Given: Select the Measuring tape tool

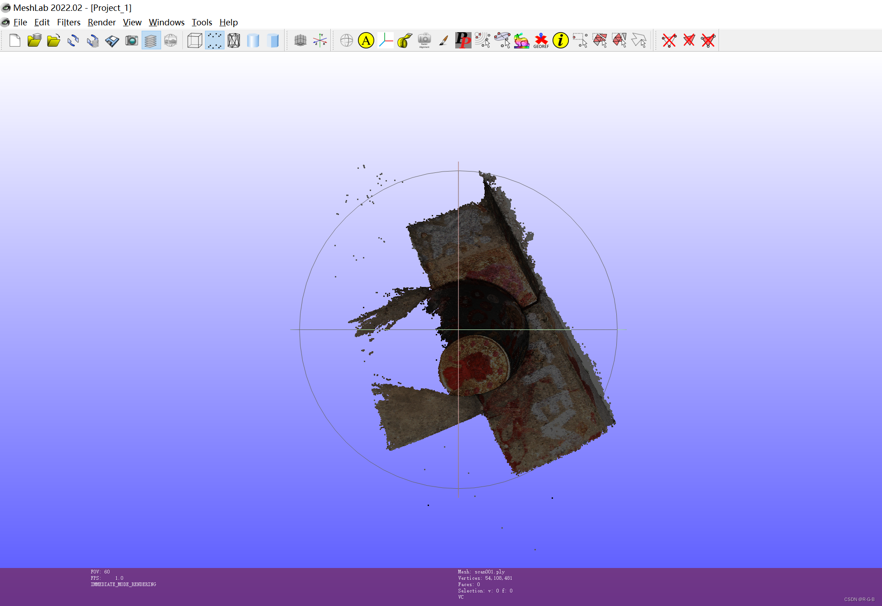Looking at the screenshot, I should click(x=405, y=41).
